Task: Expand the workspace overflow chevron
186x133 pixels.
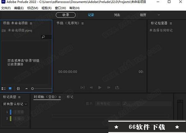Action: [x=159, y=15]
